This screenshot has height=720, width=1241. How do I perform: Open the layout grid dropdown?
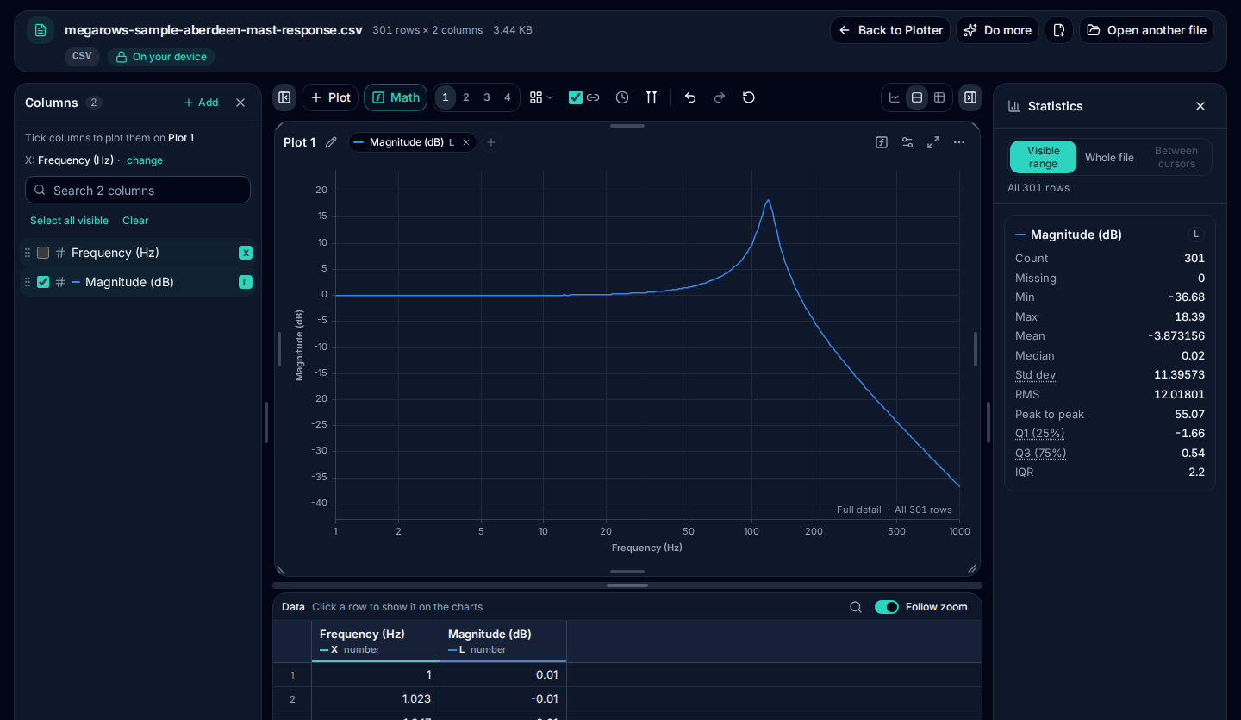tap(541, 97)
